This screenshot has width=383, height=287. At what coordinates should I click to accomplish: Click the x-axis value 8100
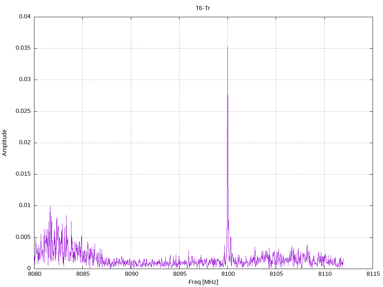pyautogui.click(x=228, y=274)
